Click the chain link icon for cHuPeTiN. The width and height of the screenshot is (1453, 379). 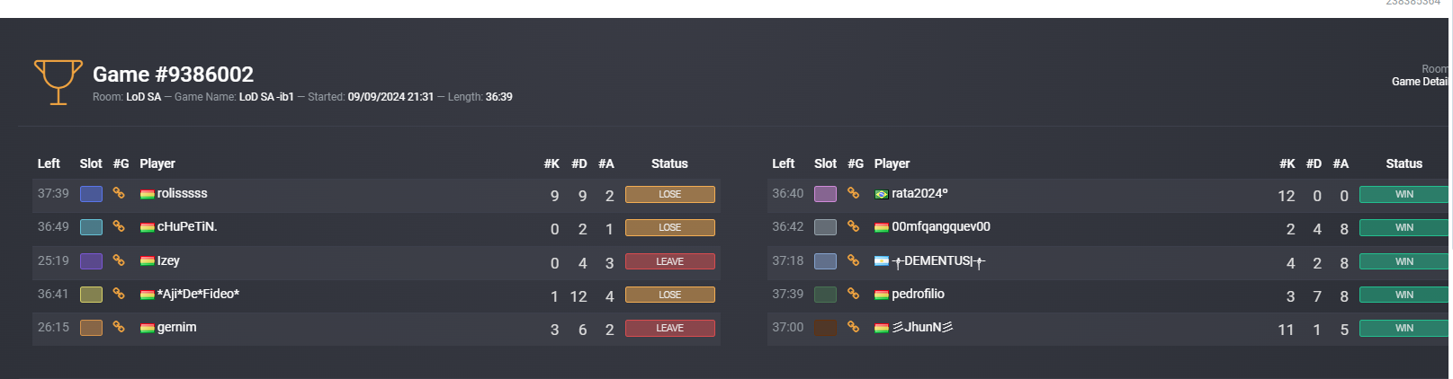(x=119, y=226)
